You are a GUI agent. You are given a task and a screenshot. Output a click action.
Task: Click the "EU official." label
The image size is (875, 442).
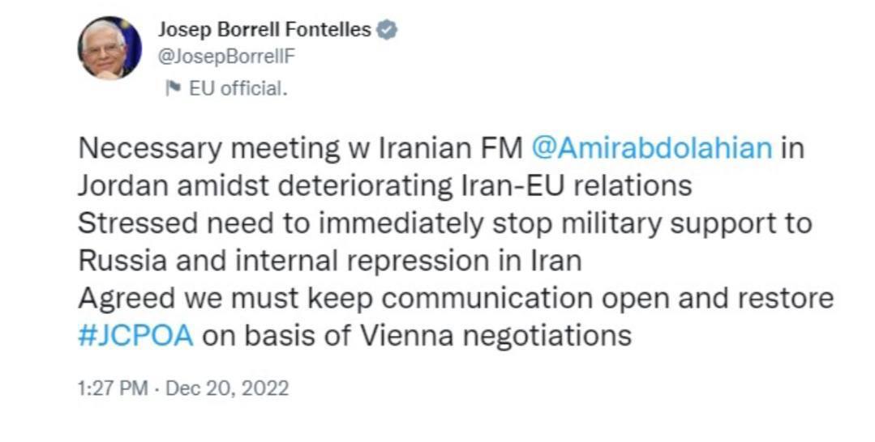(x=238, y=88)
